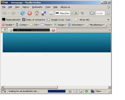Open the Tools menu
Image resolution: width=125 pixels, height=100 pixels.
pyautogui.click(x=48, y=7)
